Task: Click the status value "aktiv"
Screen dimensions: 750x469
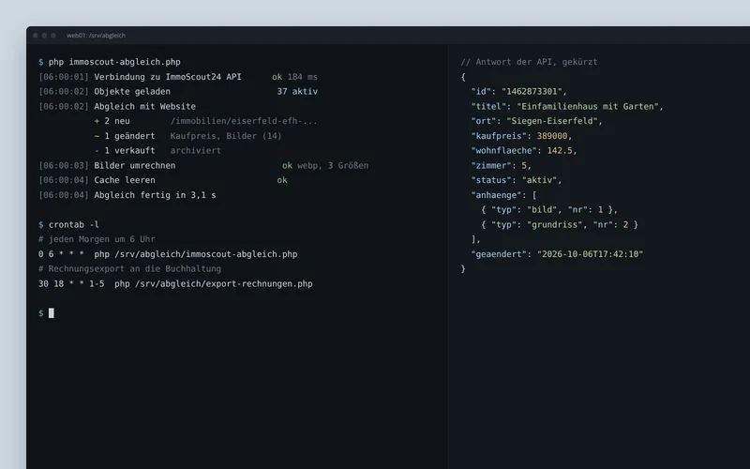Action: click(539, 180)
